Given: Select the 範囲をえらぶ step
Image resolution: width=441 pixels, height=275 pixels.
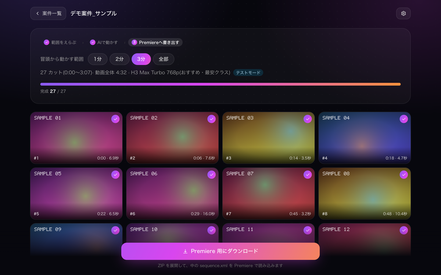Looking at the screenshot, I should [60, 43].
